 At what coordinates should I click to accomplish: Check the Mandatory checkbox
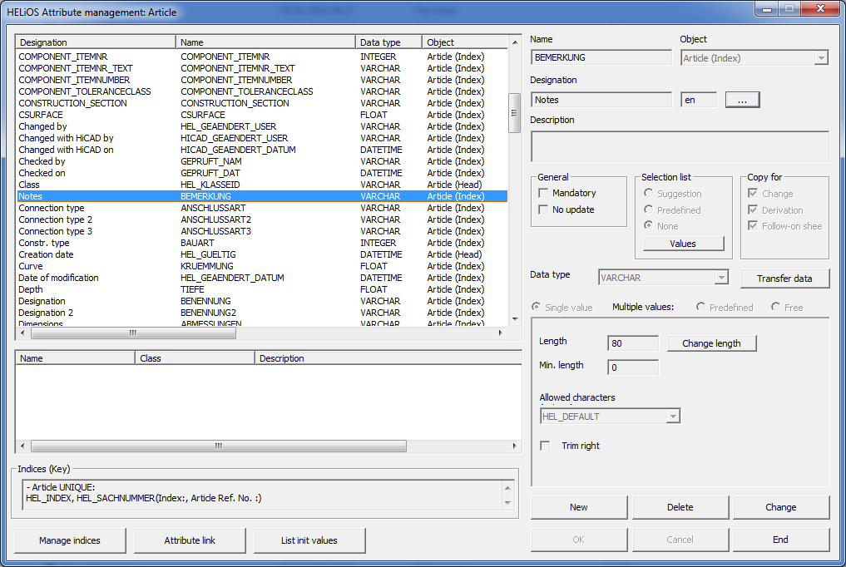(544, 193)
